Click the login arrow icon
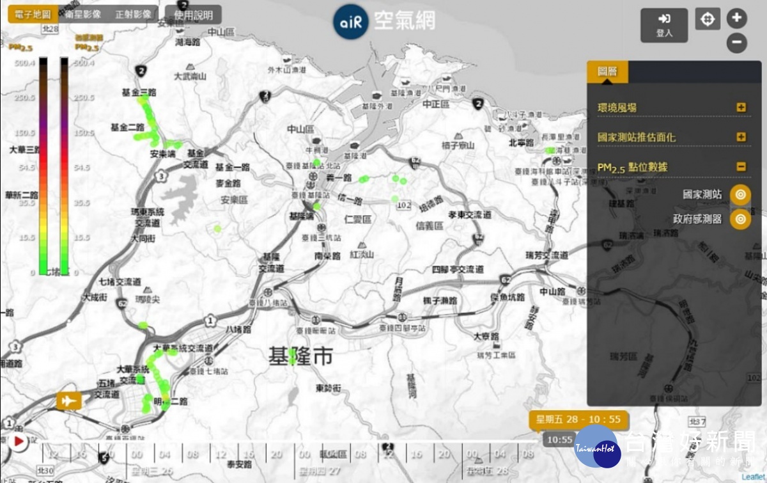 click(x=664, y=19)
